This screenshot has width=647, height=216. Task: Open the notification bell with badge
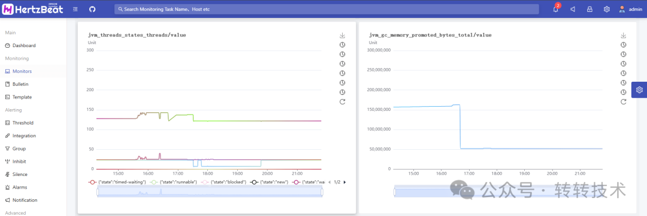coord(556,8)
